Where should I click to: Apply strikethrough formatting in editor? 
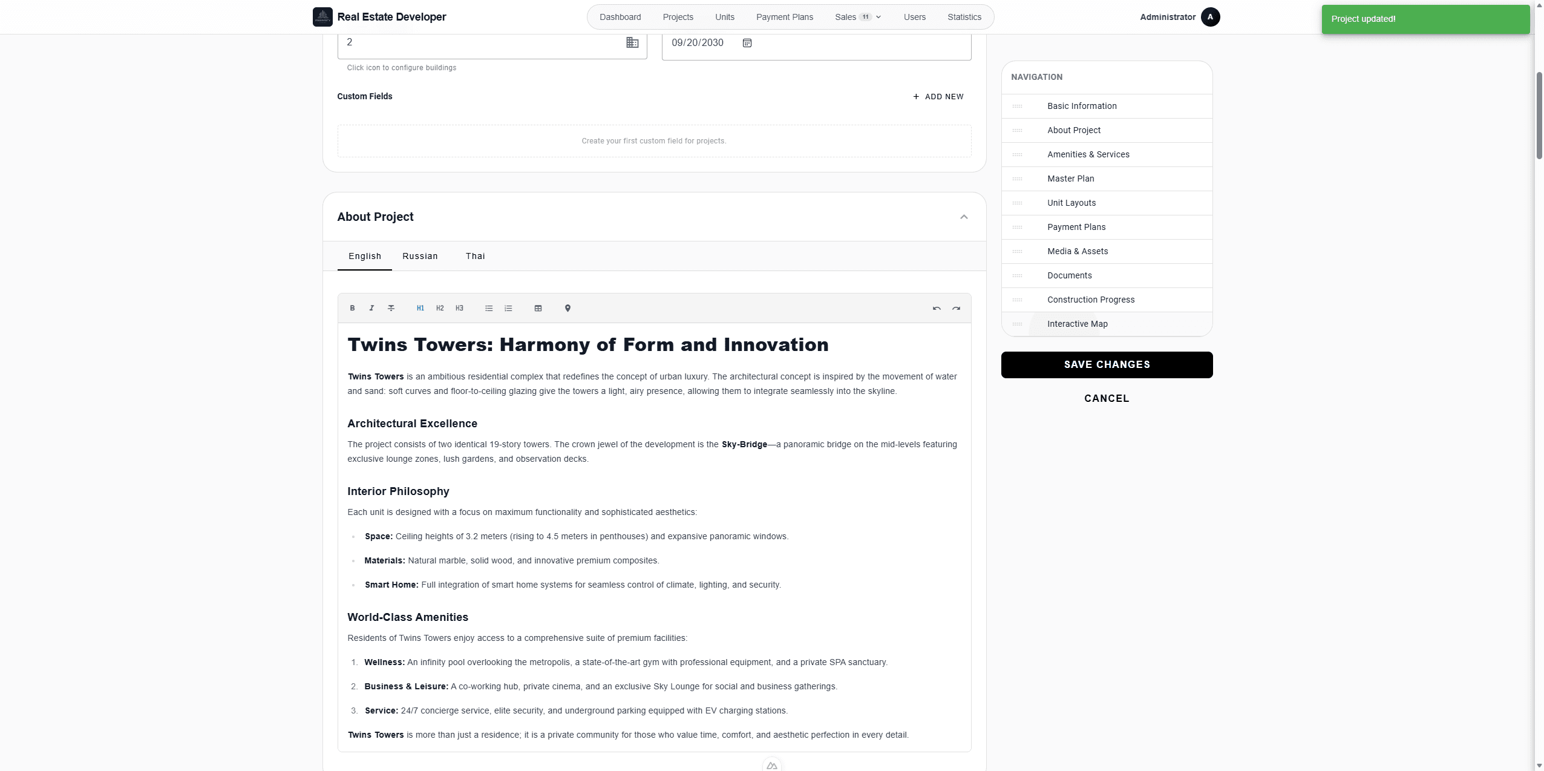click(x=391, y=308)
